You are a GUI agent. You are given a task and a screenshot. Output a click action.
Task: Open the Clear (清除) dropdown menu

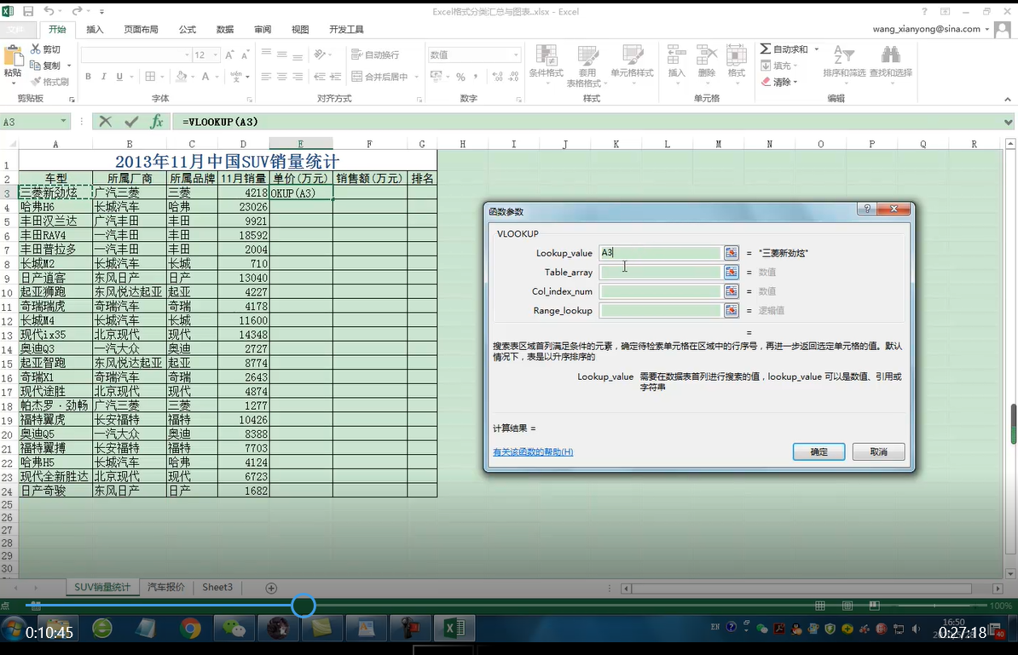click(795, 83)
